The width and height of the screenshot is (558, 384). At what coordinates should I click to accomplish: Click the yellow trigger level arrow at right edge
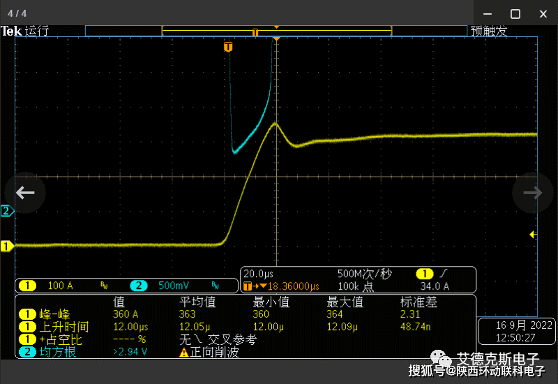[534, 235]
